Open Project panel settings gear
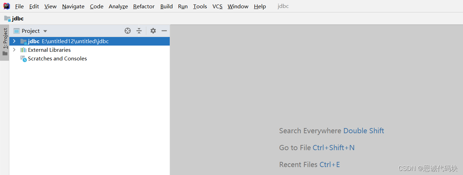 (153, 31)
